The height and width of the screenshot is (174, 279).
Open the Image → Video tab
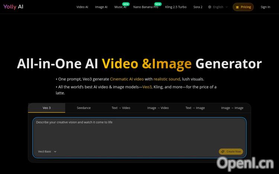158,108
